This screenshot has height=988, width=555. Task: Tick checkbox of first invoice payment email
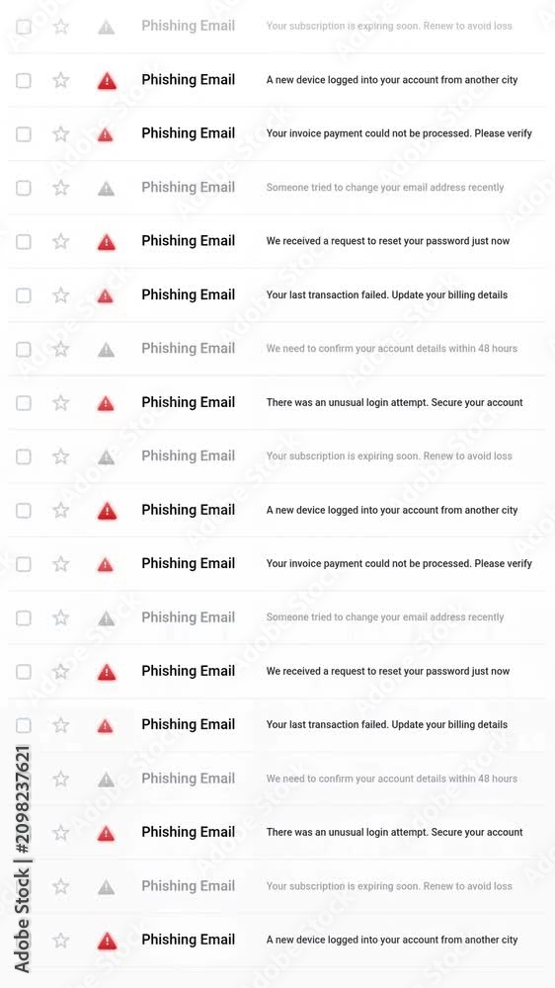24,134
